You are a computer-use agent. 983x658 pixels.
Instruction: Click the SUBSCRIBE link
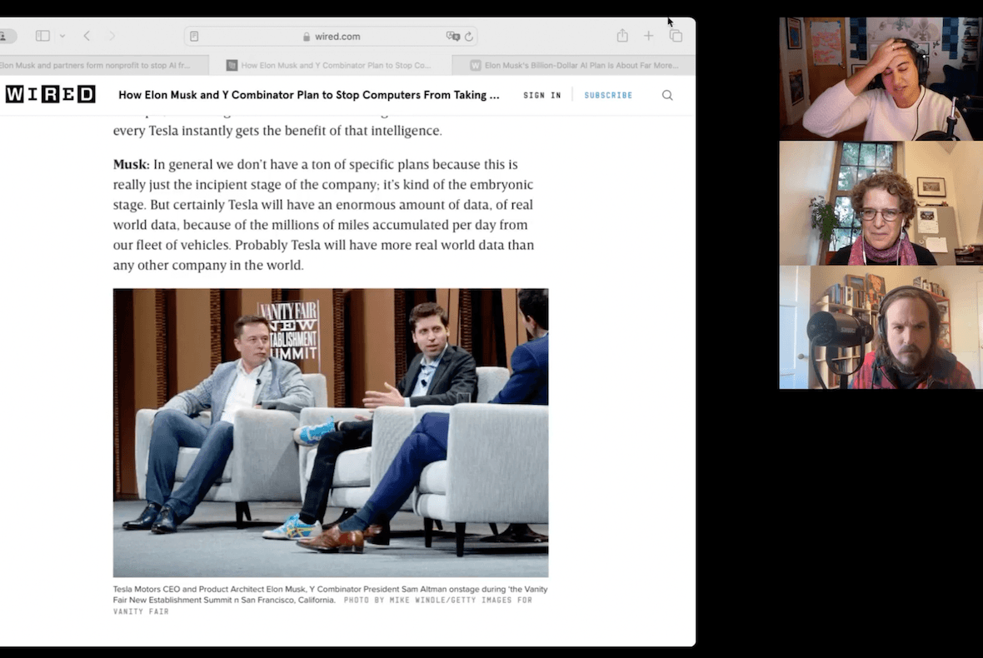pyautogui.click(x=608, y=95)
